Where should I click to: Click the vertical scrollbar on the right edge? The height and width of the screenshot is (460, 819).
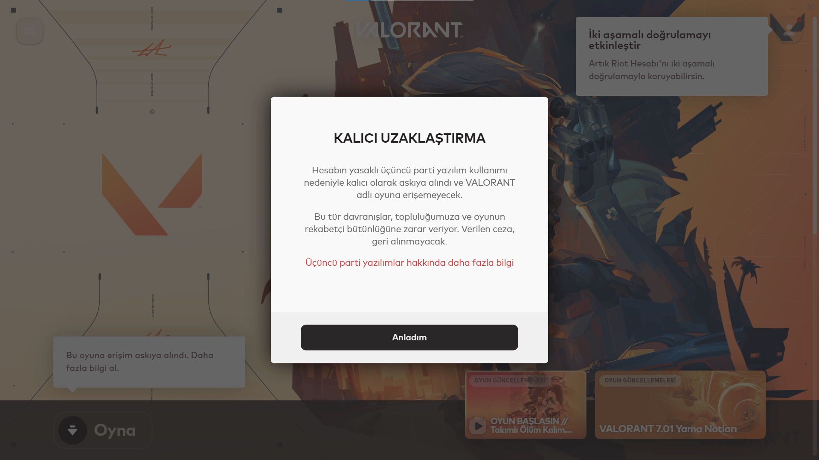(815, 126)
